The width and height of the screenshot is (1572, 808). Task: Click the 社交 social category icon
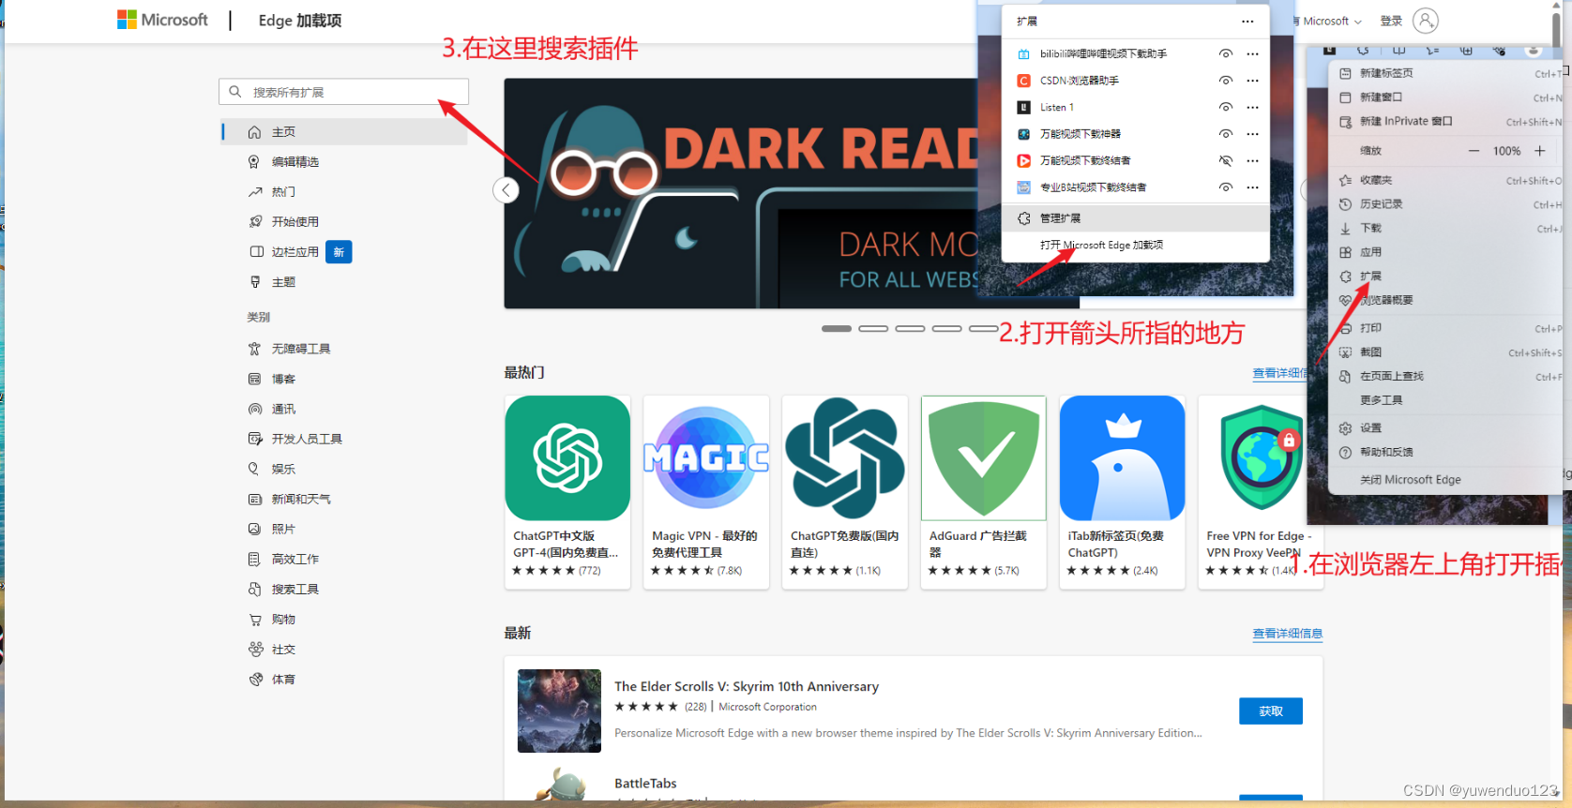pos(255,650)
